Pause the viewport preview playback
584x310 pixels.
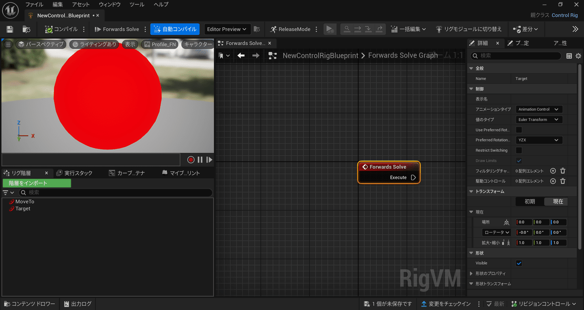(200, 159)
